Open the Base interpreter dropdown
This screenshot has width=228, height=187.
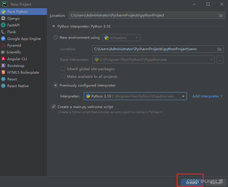[x=153, y=60]
